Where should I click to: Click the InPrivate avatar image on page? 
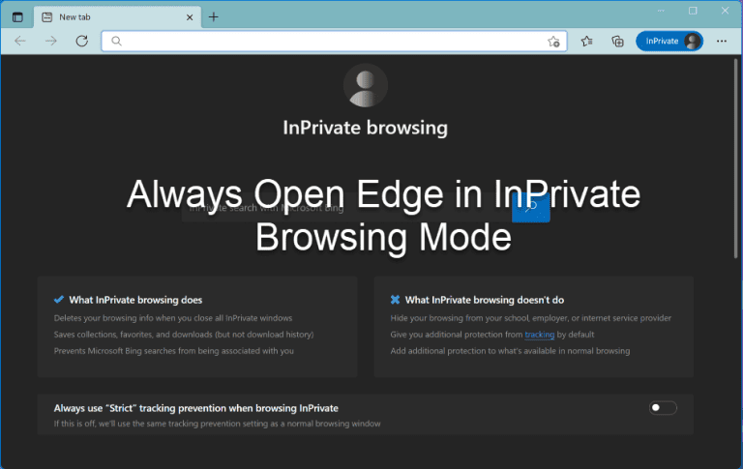click(x=366, y=86)
